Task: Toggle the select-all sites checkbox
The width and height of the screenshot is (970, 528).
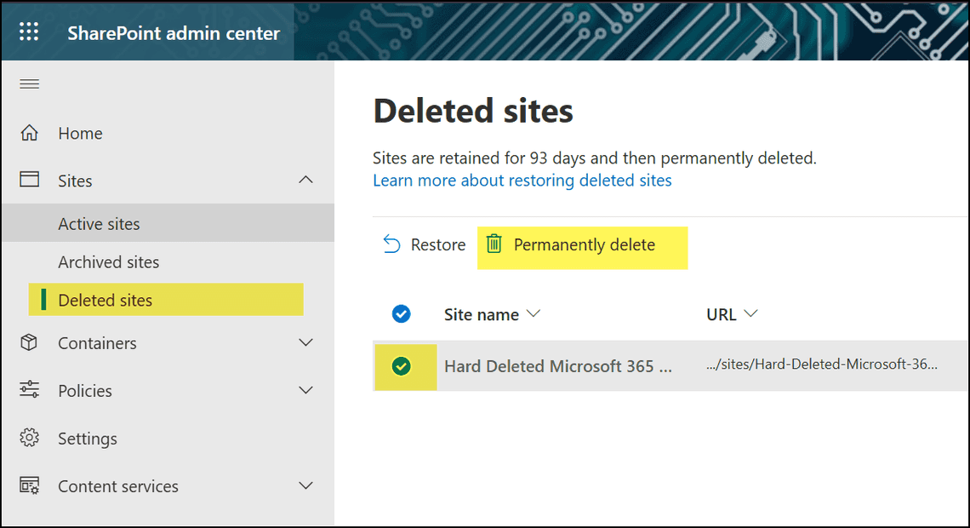Action: click(x=401, y=314)
